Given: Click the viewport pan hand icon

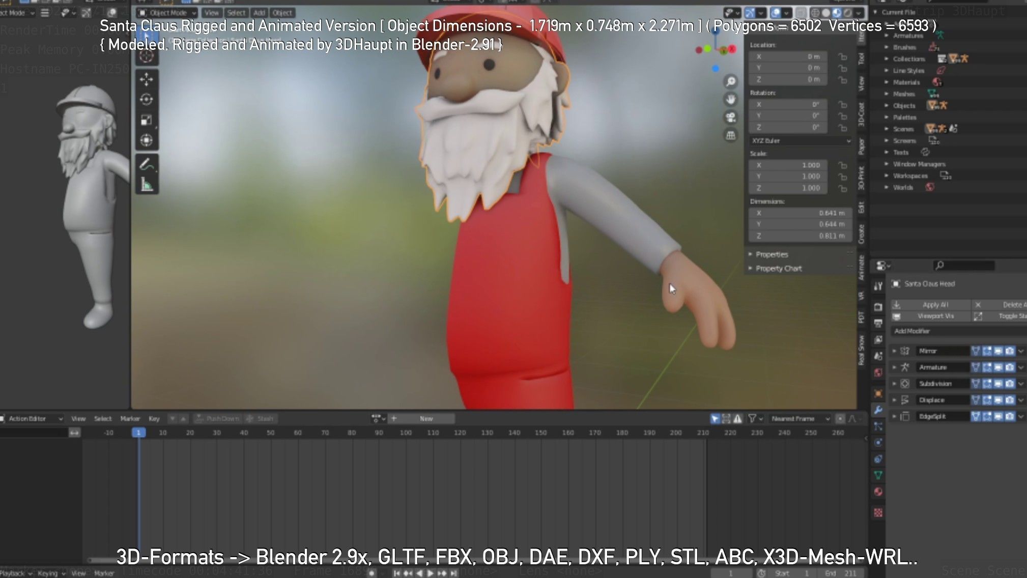Looking at the screenshot, I should pos(731,99).
